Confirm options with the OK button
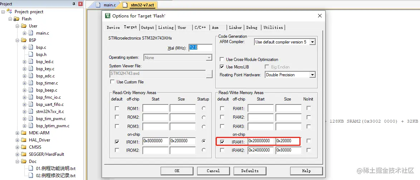This screenshot has width=420, height=180. pyautogui.click(x=177, y=171)
